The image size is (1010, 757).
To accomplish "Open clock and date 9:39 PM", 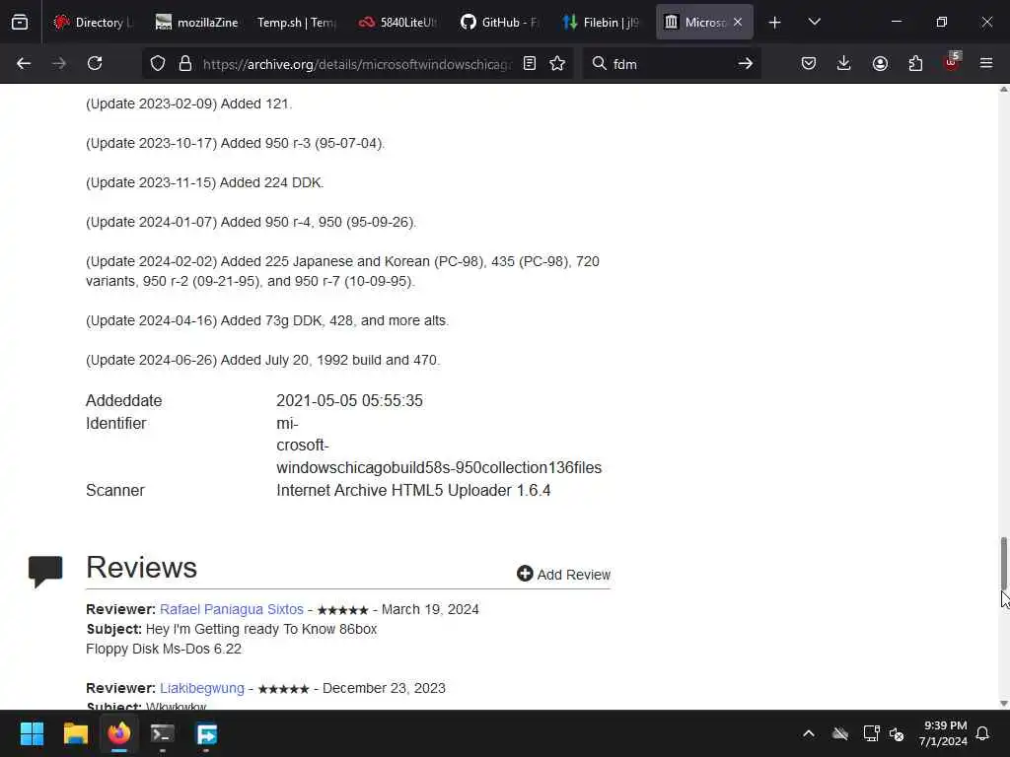I will tap(944, 733).
